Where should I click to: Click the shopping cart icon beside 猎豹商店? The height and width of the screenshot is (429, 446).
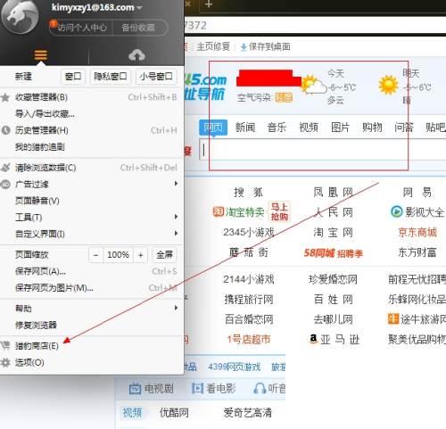(x=5, y=345)
